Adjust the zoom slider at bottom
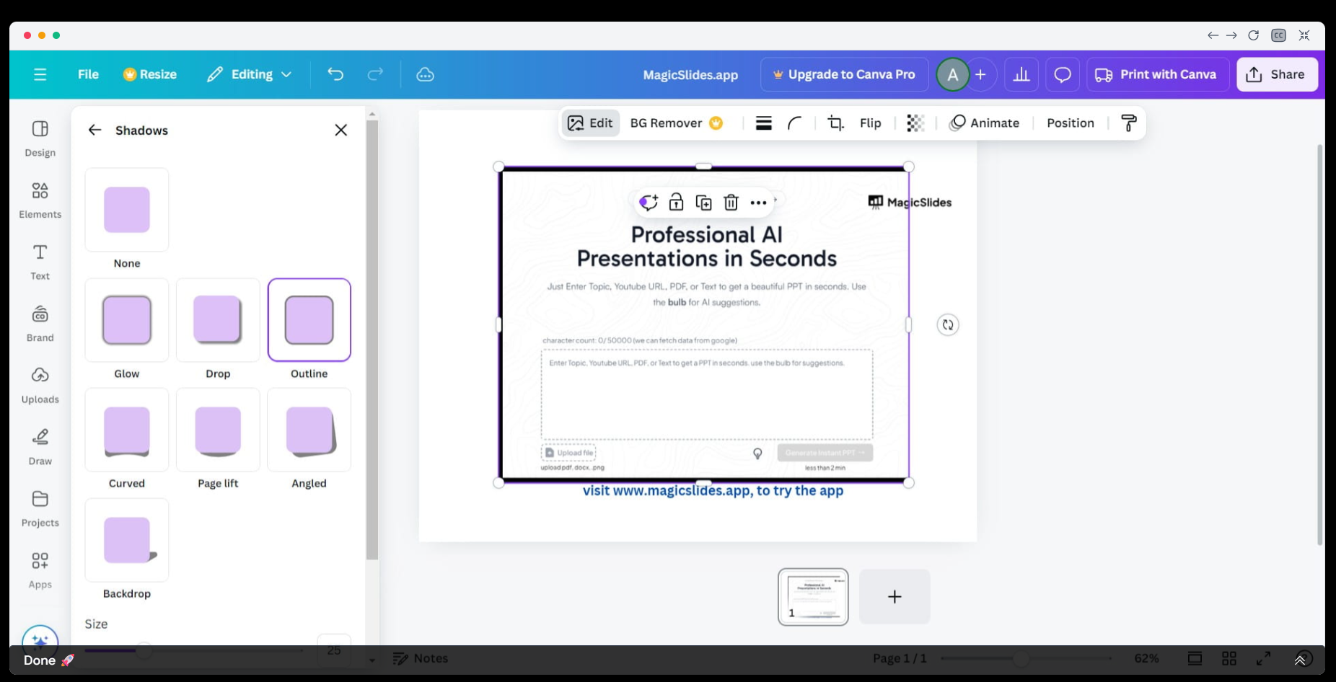 pos(1025,658)
